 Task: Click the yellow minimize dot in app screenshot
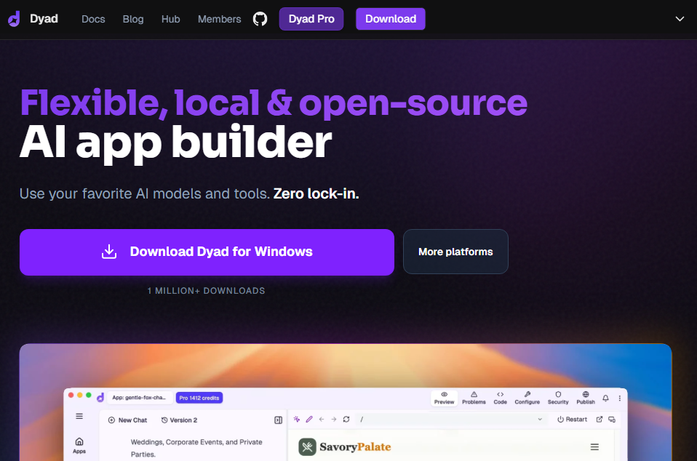pyautogui.click(x=80, y=395)
